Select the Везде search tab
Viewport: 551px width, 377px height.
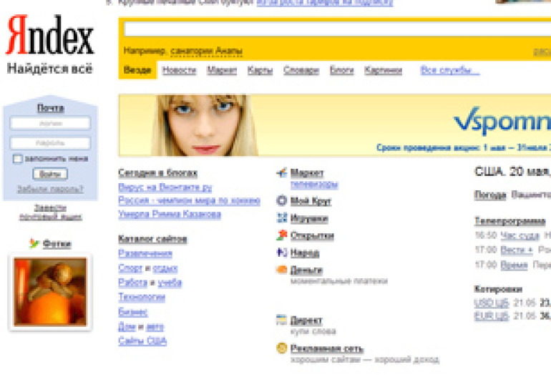[x=137, y=70]
